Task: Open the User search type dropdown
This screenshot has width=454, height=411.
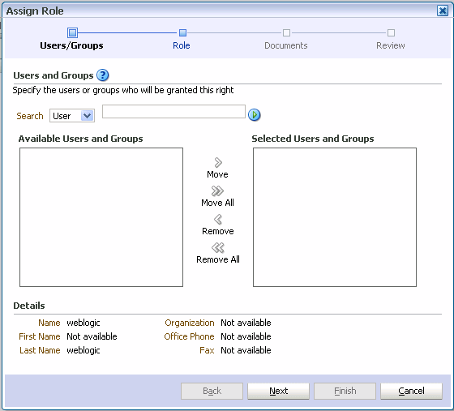Action: click(72, 116)
